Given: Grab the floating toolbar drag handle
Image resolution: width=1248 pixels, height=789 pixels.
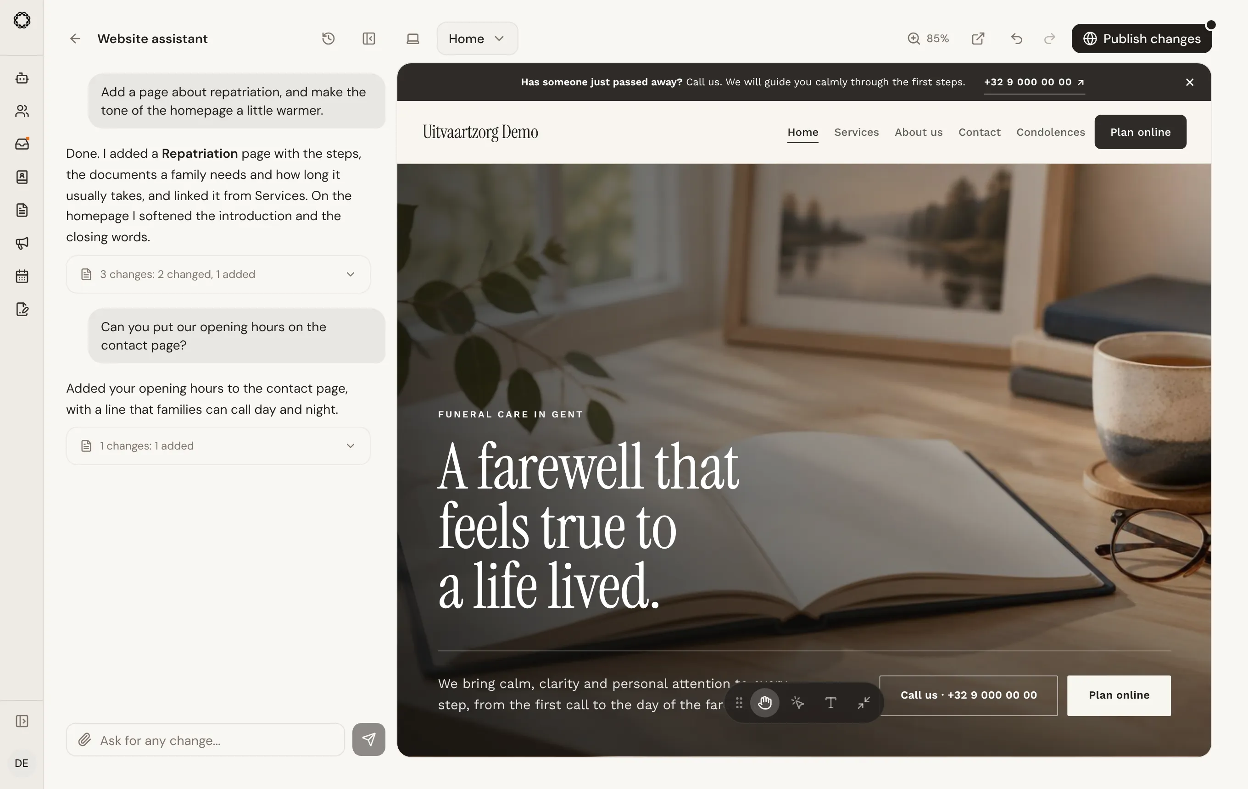Looking at the screenshot, I should (739, 703).
